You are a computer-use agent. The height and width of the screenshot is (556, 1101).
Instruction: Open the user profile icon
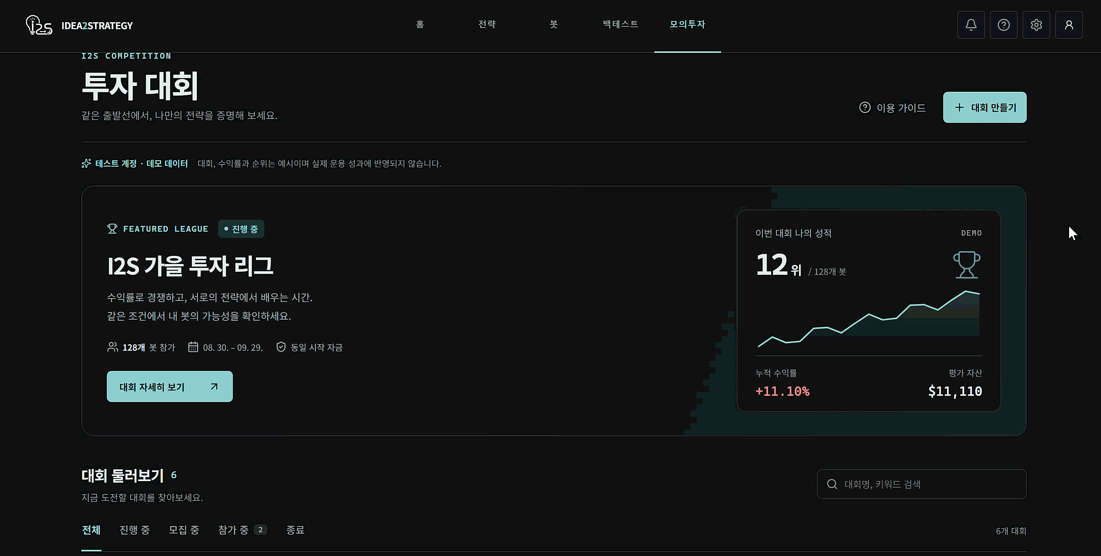(1068, 25)
